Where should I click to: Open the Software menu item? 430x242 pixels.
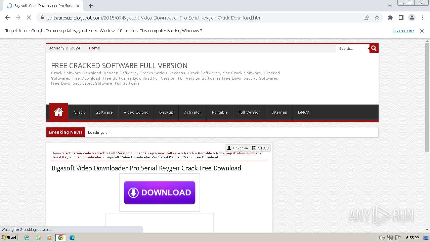click(104, 112)
